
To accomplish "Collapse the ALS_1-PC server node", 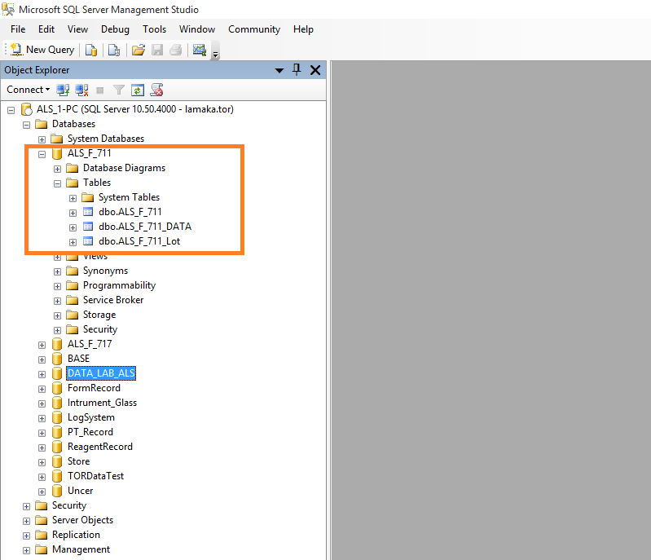I will (11, 110).
